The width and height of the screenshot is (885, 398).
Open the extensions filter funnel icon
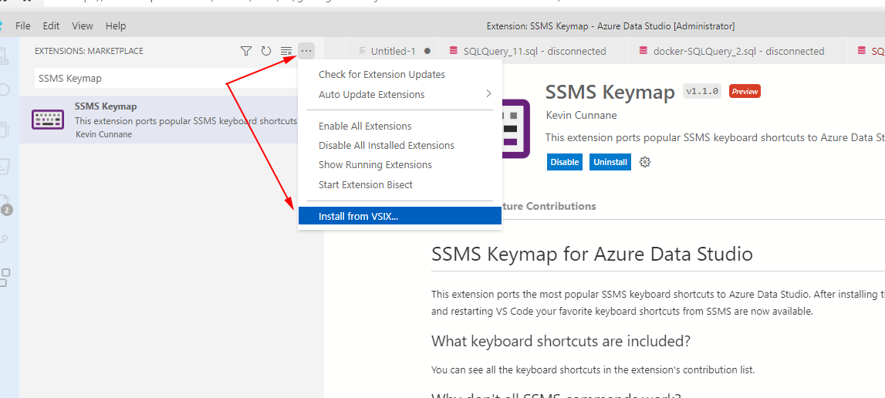[x=245, y=52]
